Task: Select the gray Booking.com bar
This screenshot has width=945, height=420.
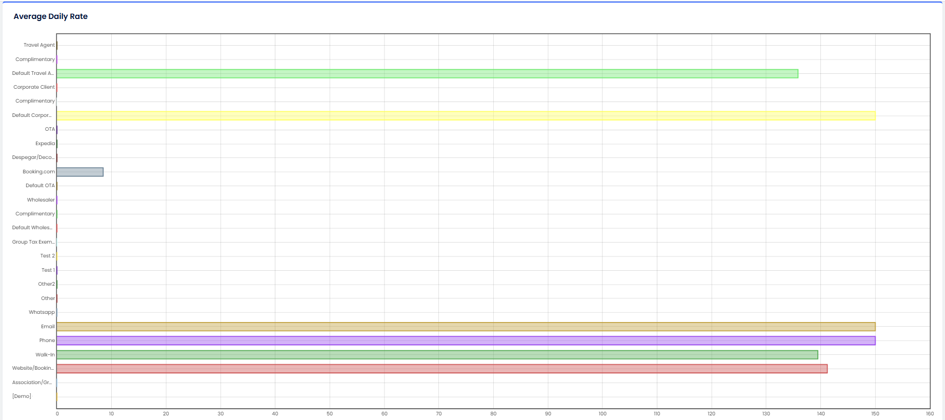Action: point(80,172)
